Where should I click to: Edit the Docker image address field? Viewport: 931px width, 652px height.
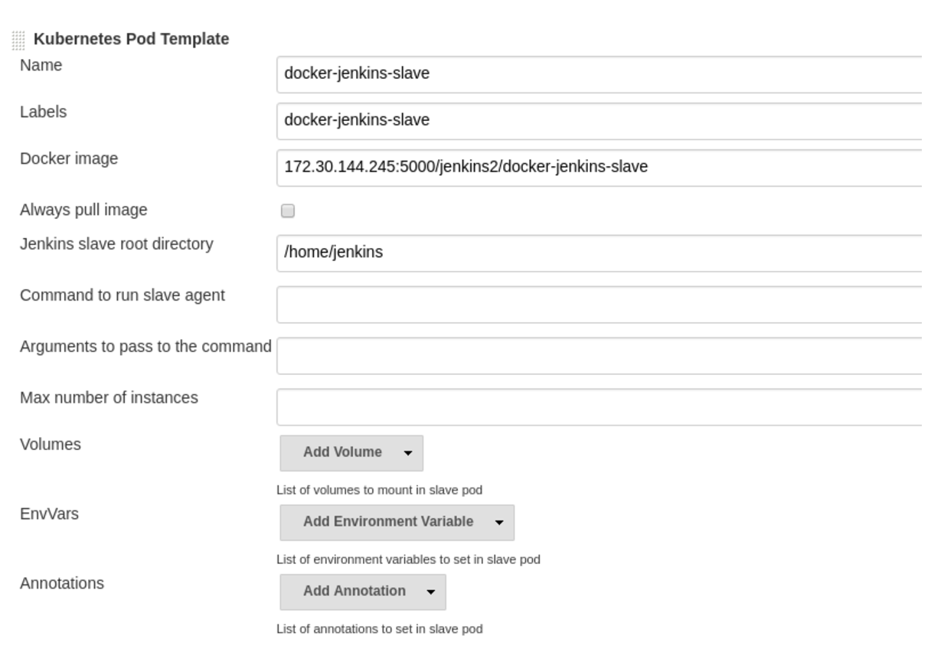(599, 168)
